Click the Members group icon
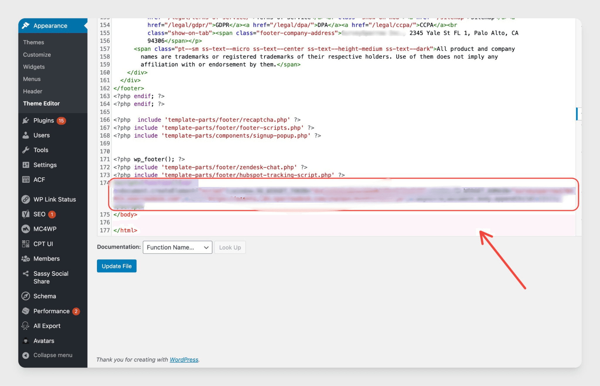600x386 pixels. click(x=26, y=259)
